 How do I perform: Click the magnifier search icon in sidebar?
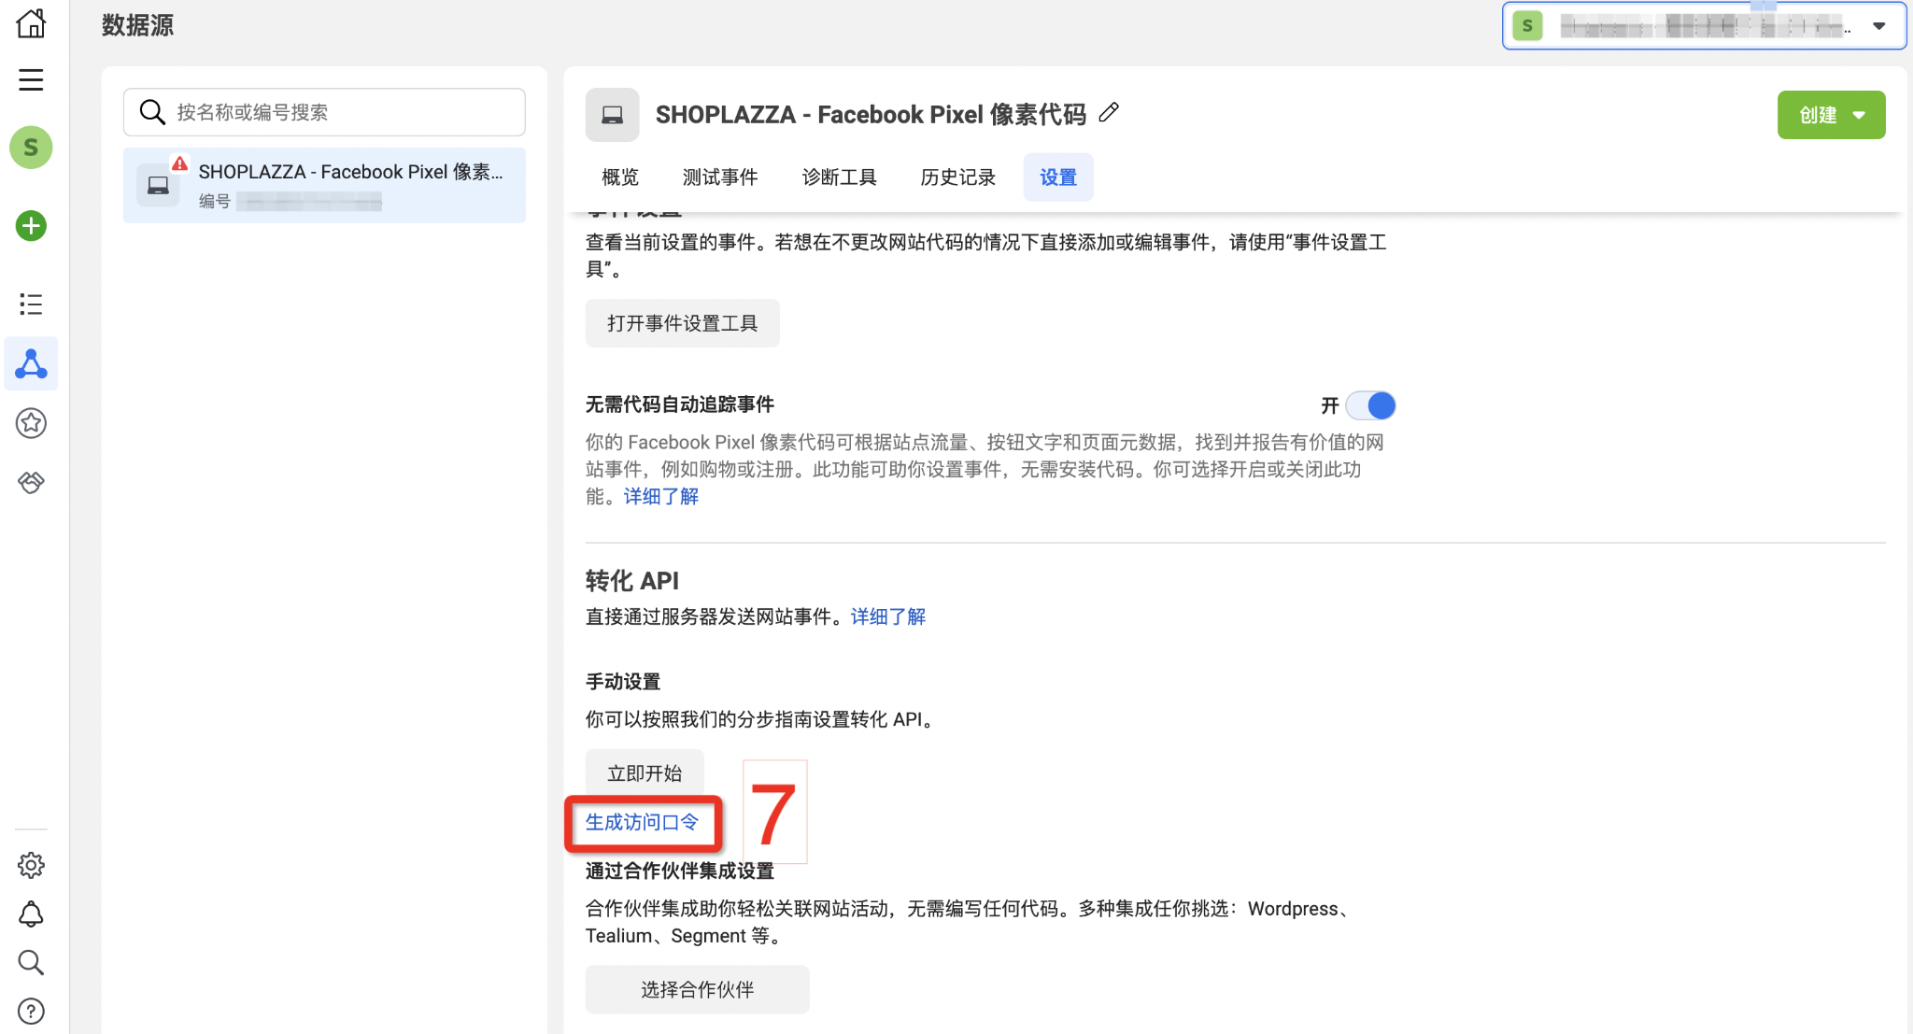point(31,962)
